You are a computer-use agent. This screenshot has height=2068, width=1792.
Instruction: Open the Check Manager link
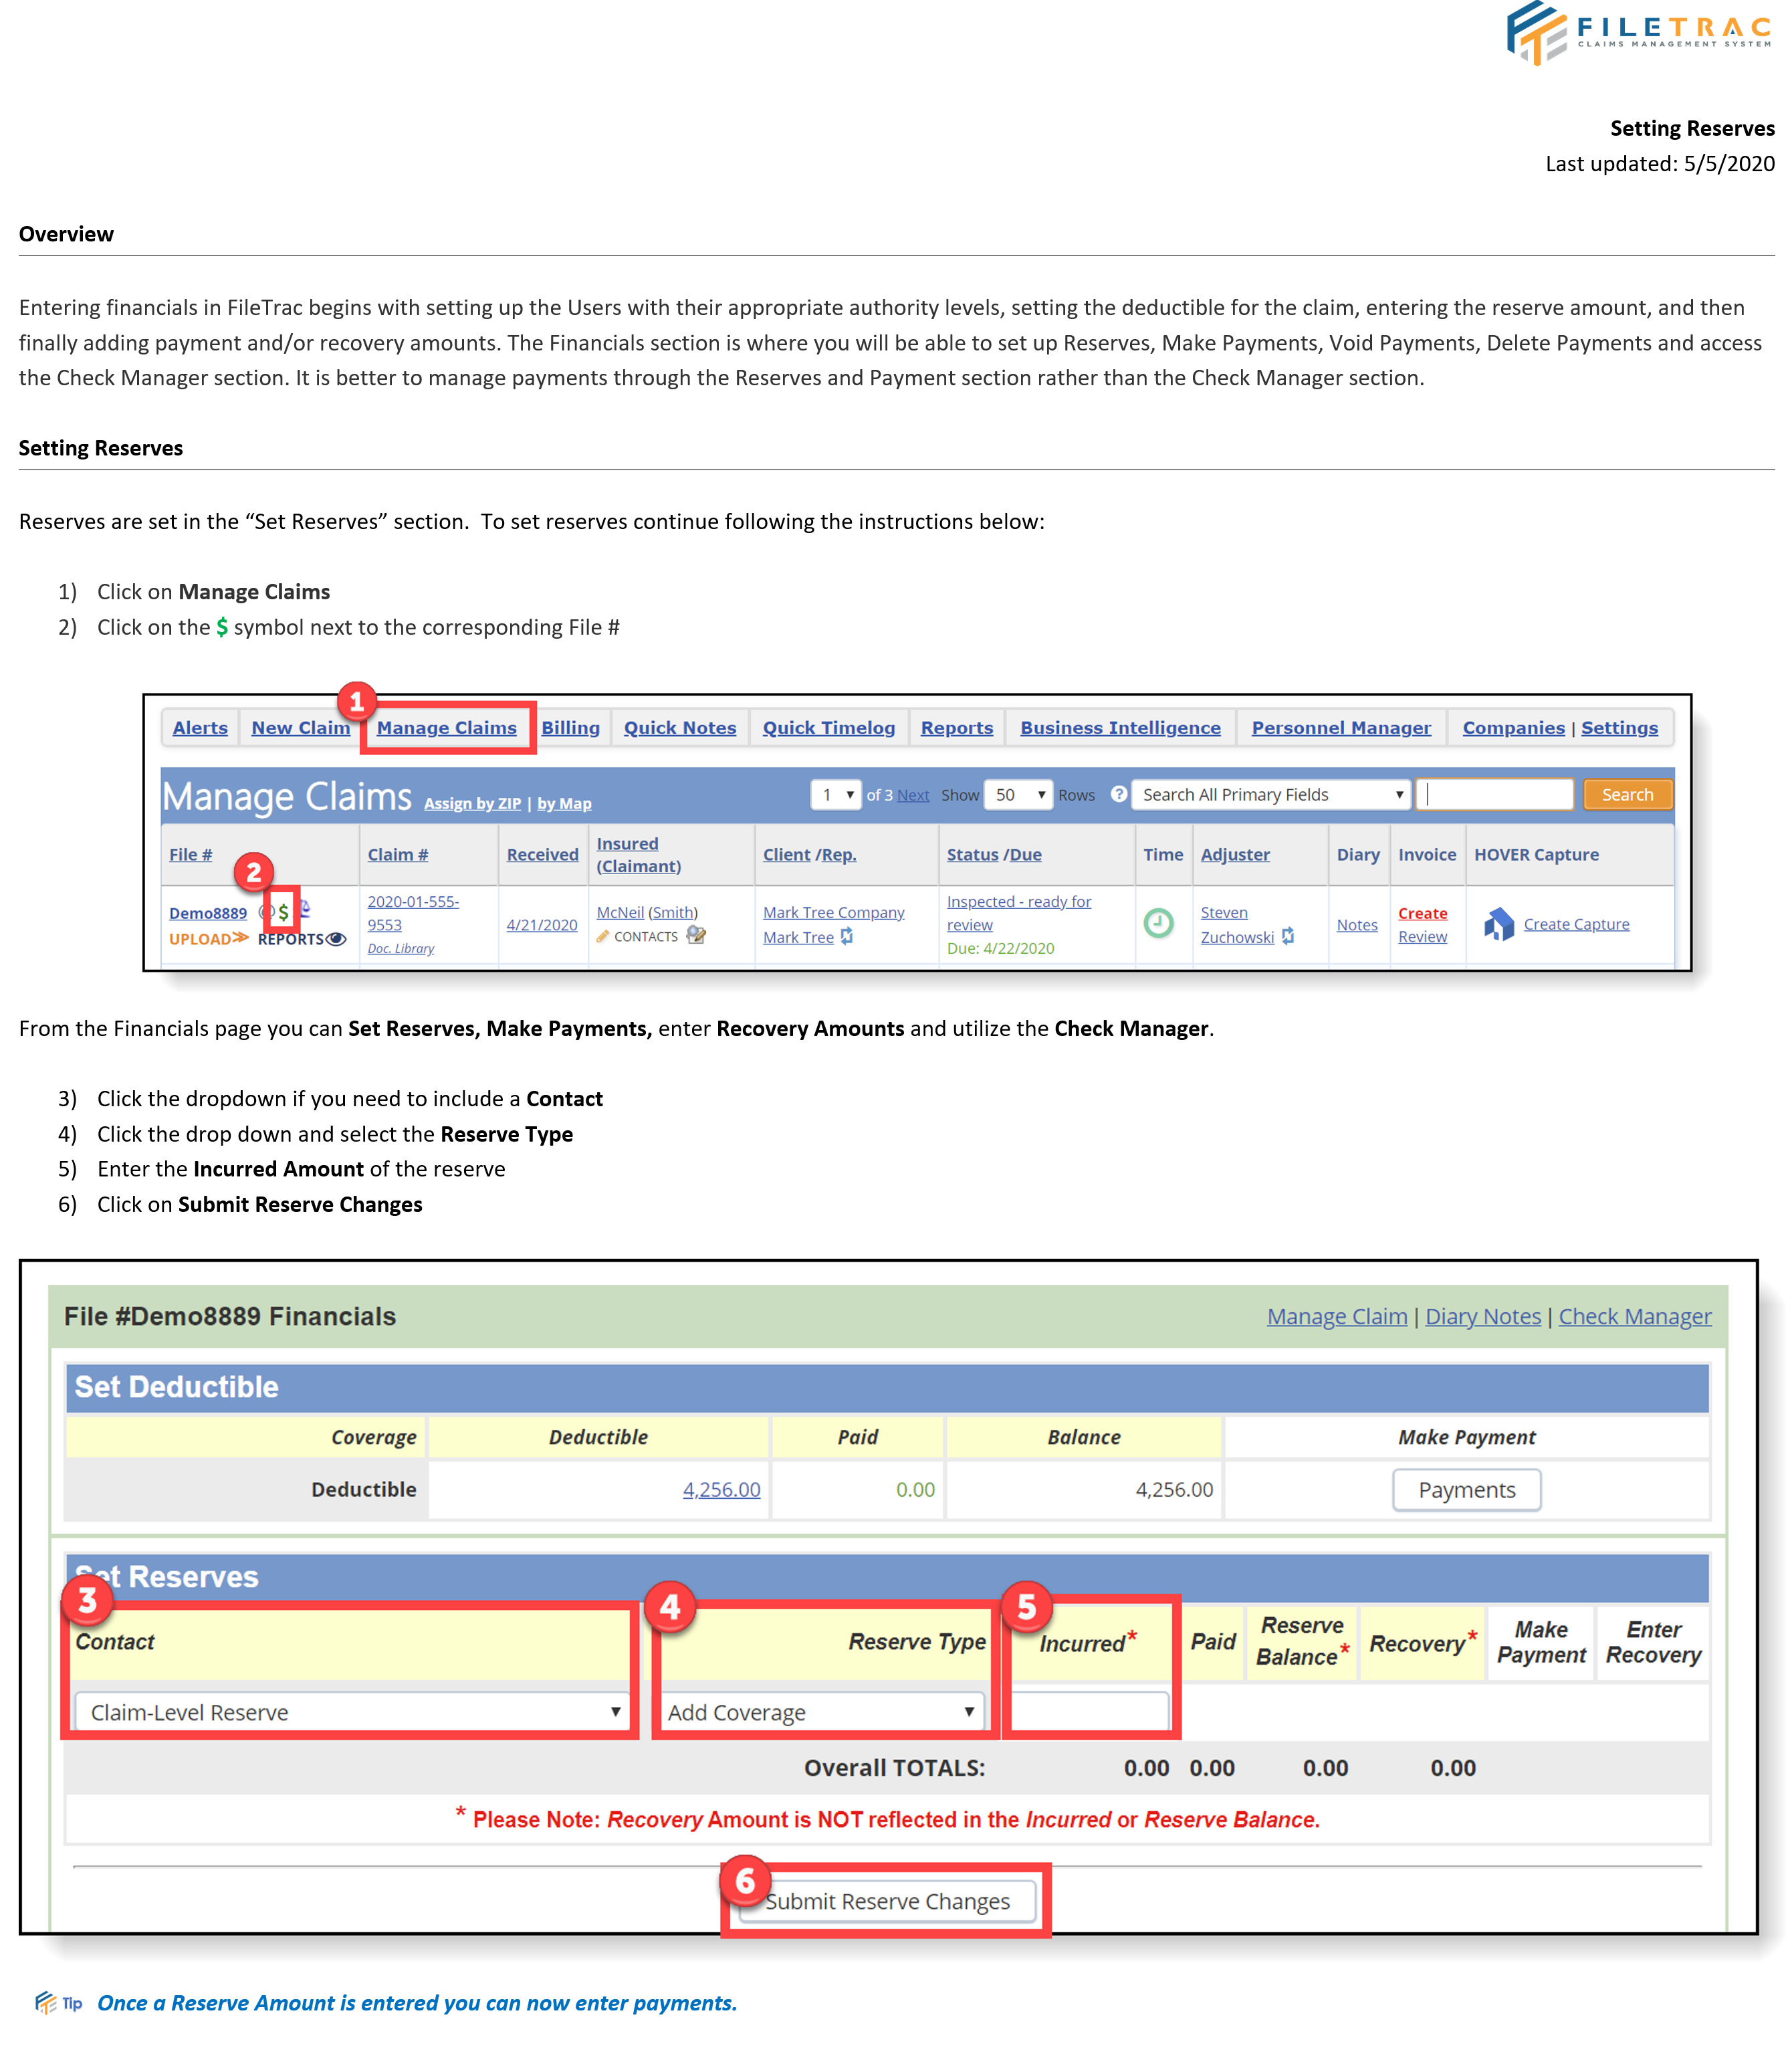[1634, 1317]
